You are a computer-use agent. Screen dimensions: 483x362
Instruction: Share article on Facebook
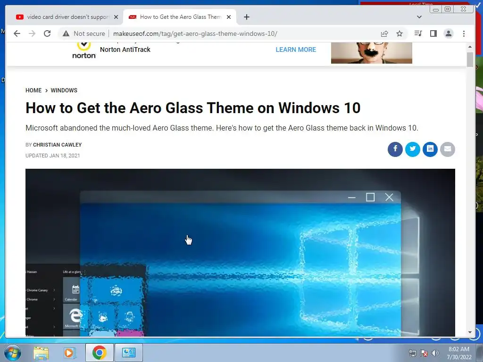[x=395, y=149]
